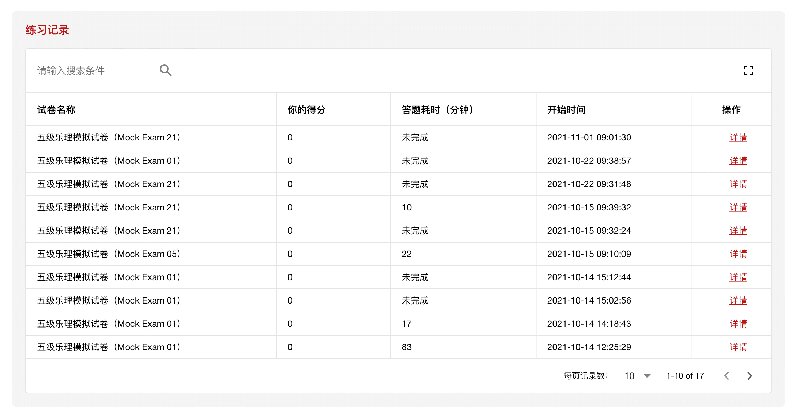Open 详情 for the 2021-10-22 09:38:57 record
This screenshot has height=420, width=797.
[x=738, y=161]
